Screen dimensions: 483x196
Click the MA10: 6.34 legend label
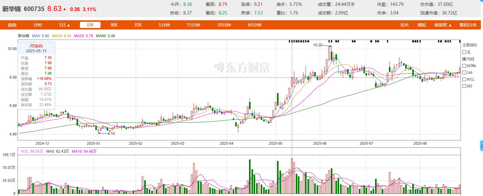[x=61, y=36]
